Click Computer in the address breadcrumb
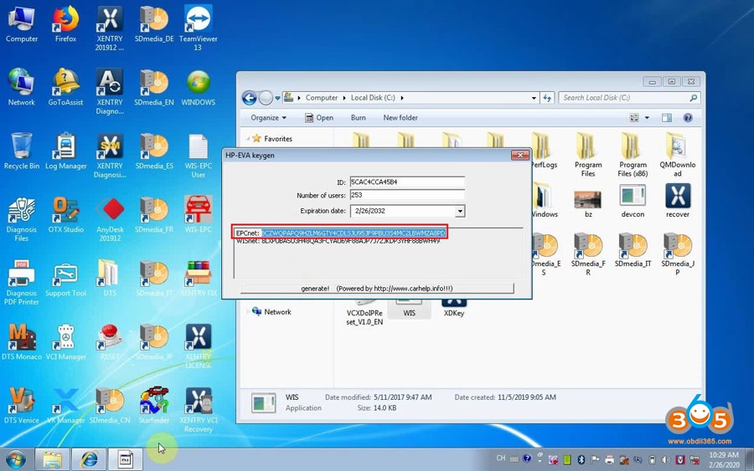 click(321, 98)
